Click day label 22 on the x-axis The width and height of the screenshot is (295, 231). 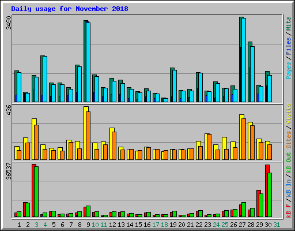[199, 225]
